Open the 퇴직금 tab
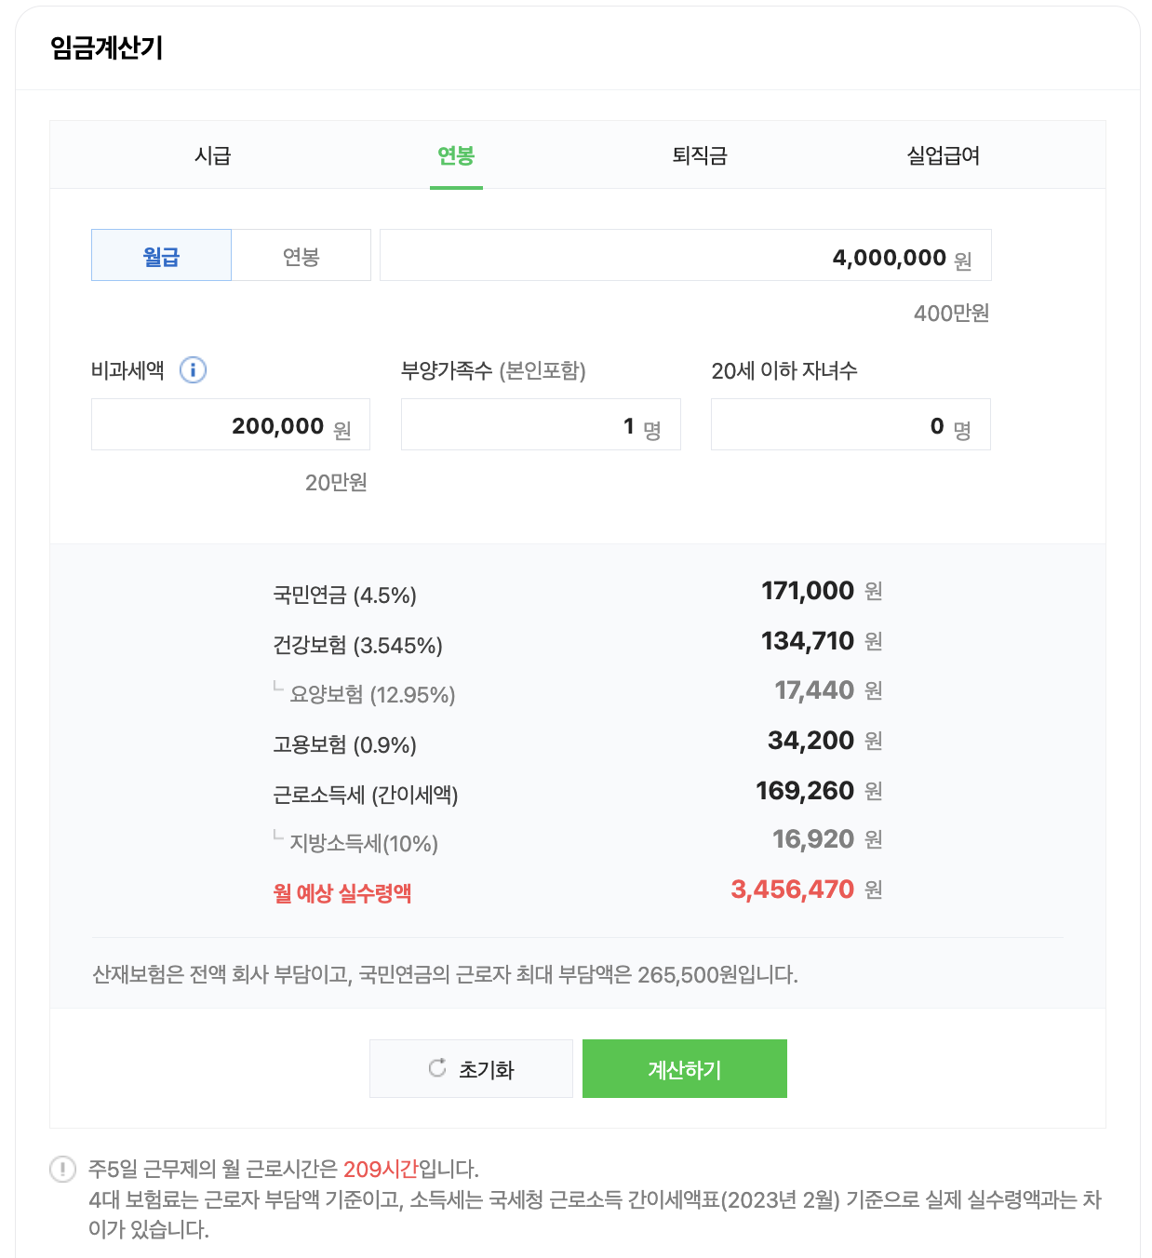This screenshot has width=1152, height=1258. pyautogui.click(x=700, y=155)
